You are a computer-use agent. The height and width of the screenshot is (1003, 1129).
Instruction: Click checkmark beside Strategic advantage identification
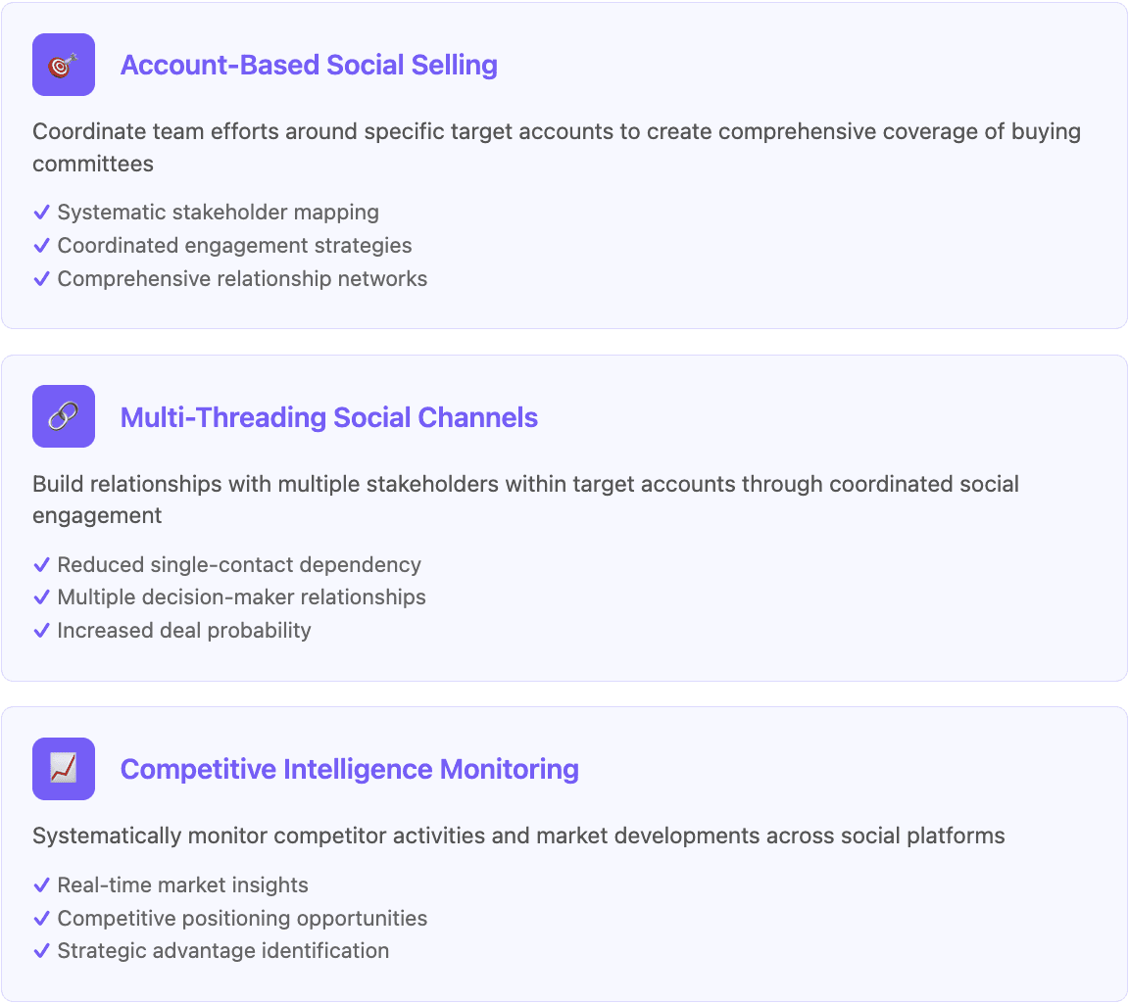42,950
